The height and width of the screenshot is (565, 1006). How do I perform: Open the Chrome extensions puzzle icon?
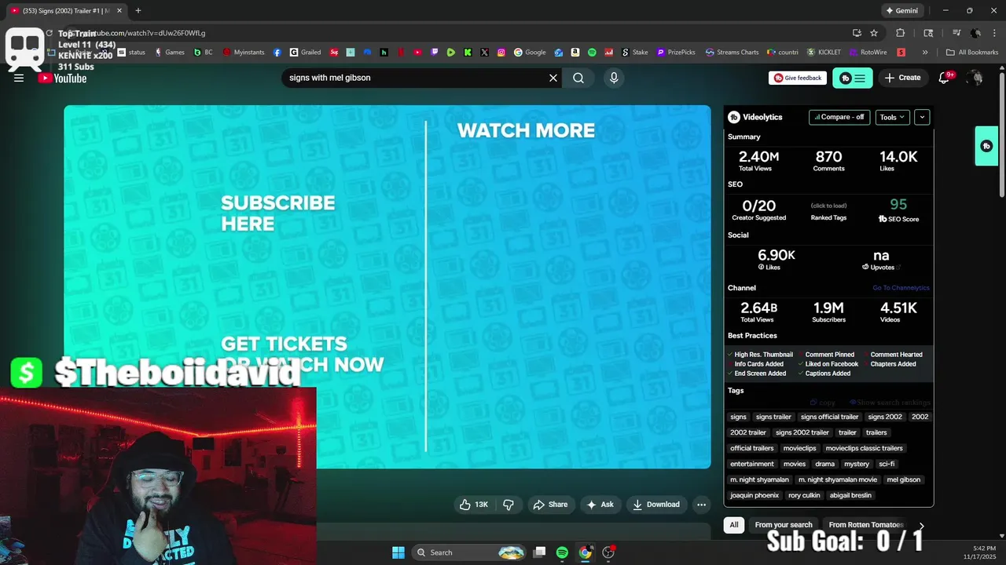901,33
